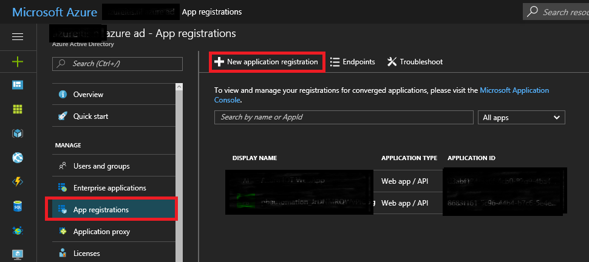Follow the Microsoft Application Console link
Screen dimensions: 589x262
(x=514, y=90)
